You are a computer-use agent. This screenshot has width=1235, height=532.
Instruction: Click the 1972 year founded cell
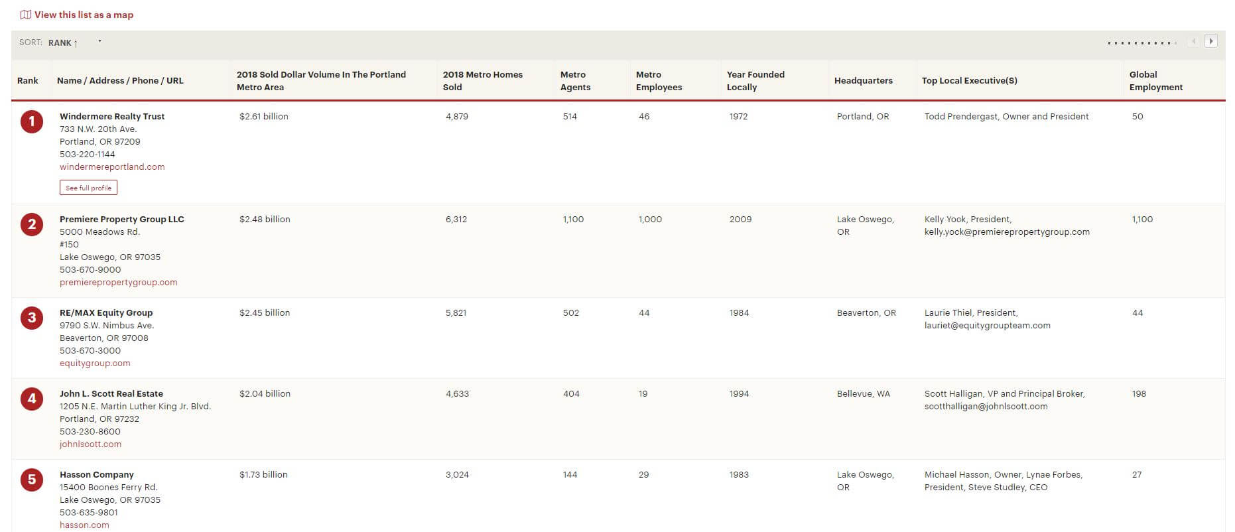coord(738,116)
